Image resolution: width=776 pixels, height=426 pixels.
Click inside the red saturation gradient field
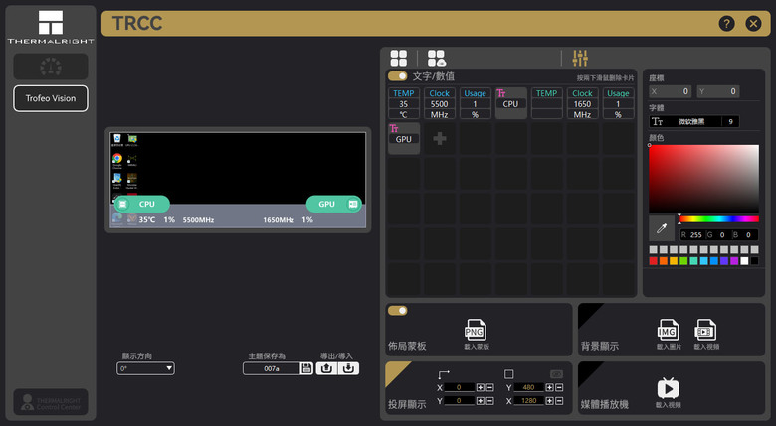pos(703,179)
